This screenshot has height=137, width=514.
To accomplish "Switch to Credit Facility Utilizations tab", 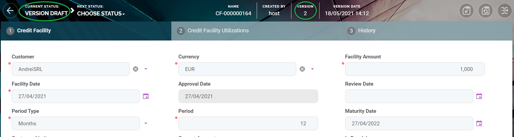I will point(218,31).
